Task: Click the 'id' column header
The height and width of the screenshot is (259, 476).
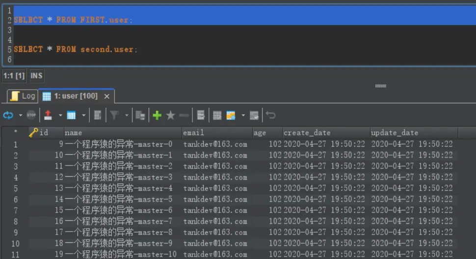Action: 46,133
